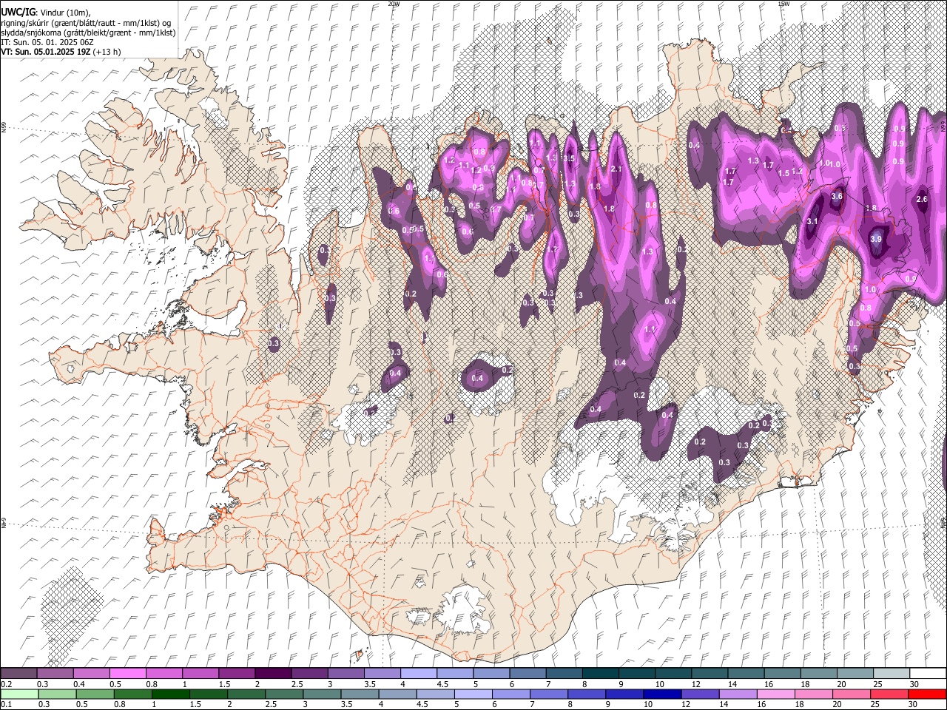Pick the darkest purple snow swatch between 2 and 2.5
This screenshot has width=947, height=710.
coord(274,673)
